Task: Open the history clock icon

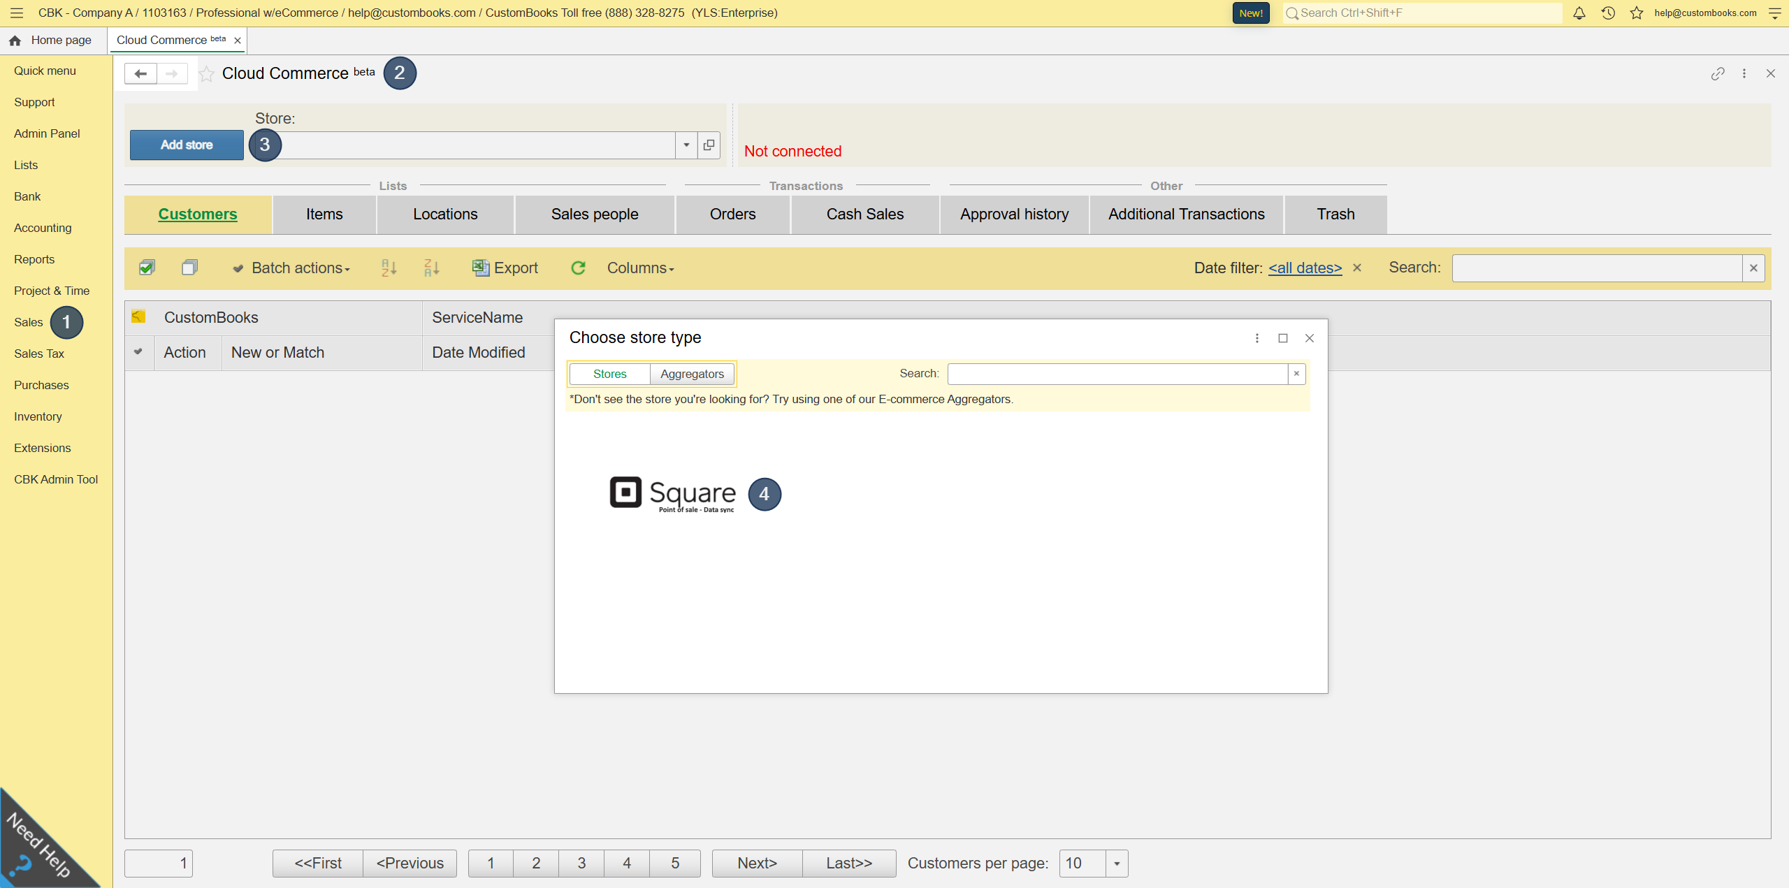Action: (1608, 13)
